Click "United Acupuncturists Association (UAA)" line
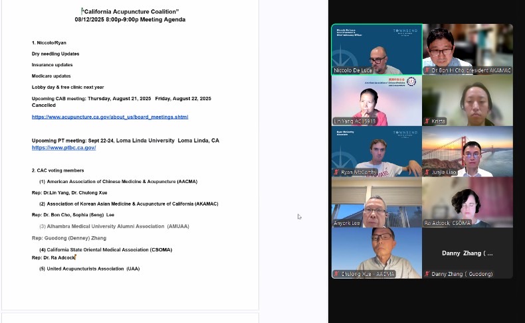Image resolution: width=525 pixels, height=323 pixels. pos(89,269)
